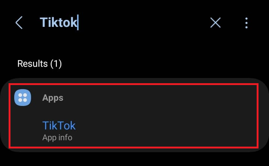Screen dimensions: 269x166
Task: Select the App info subtitle
Action: pyautogui.click(x=57, y=138)
